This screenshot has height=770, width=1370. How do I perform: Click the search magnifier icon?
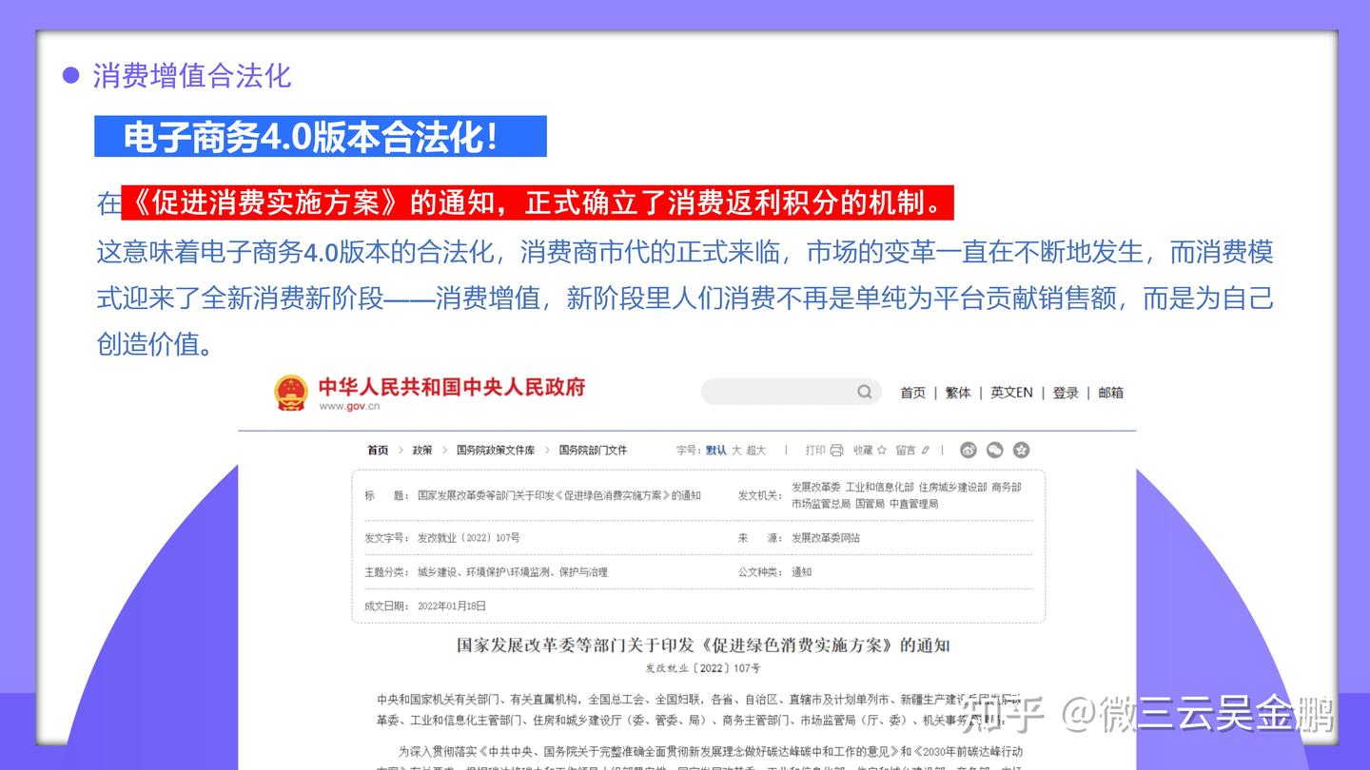865,392
